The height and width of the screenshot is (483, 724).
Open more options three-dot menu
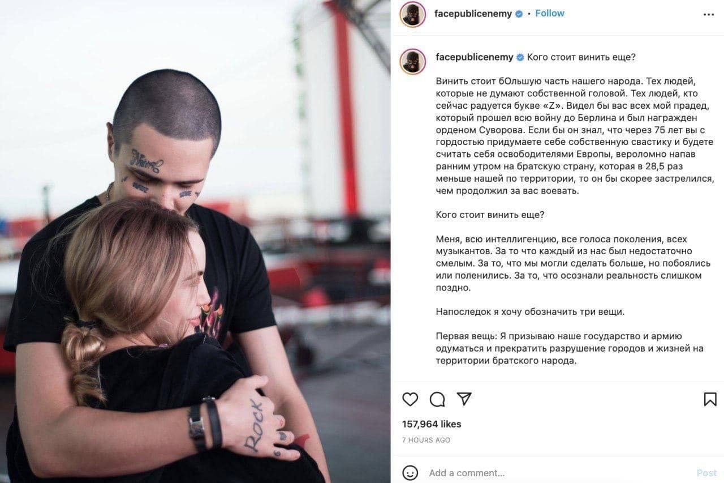(x=709, y=14)
